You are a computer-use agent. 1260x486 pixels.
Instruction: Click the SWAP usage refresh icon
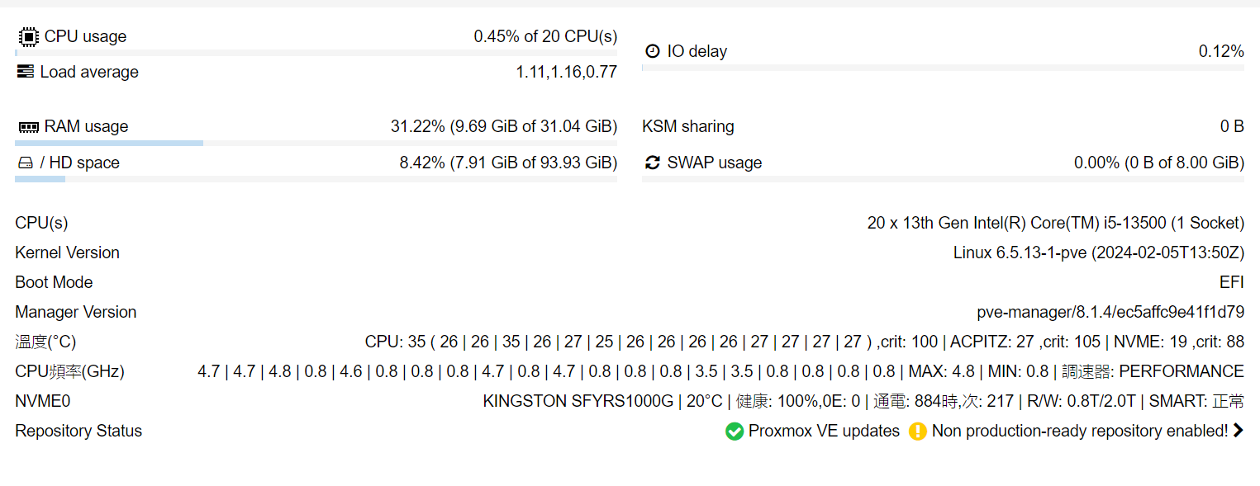click(x=653, y=163)
